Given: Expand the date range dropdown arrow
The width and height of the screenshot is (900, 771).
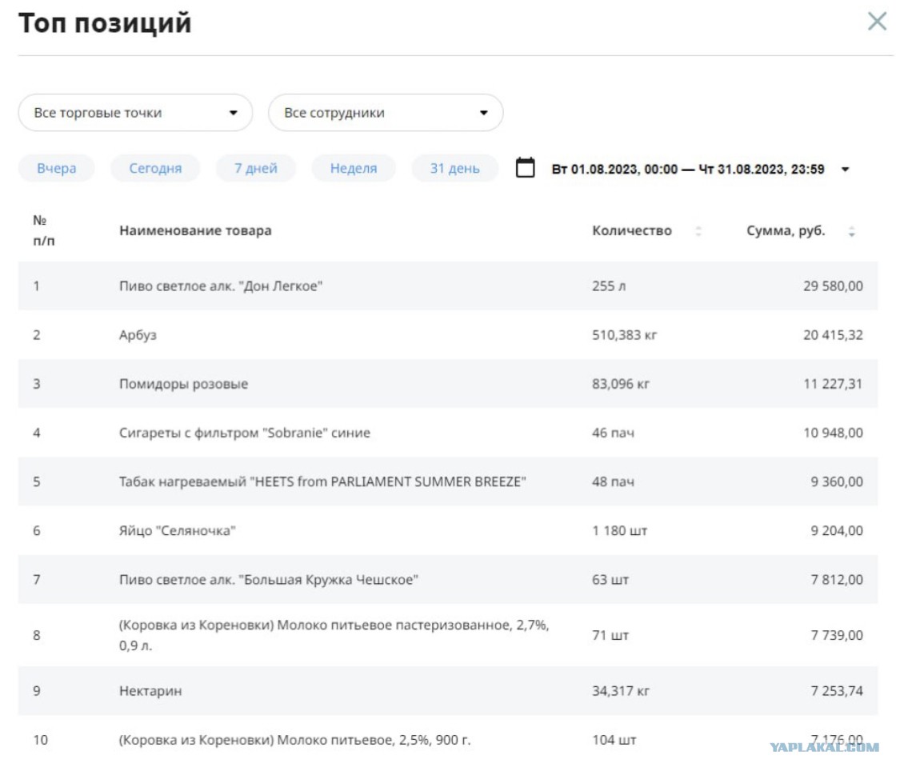Looking at the screenshot, I should (x=845, y=170).
